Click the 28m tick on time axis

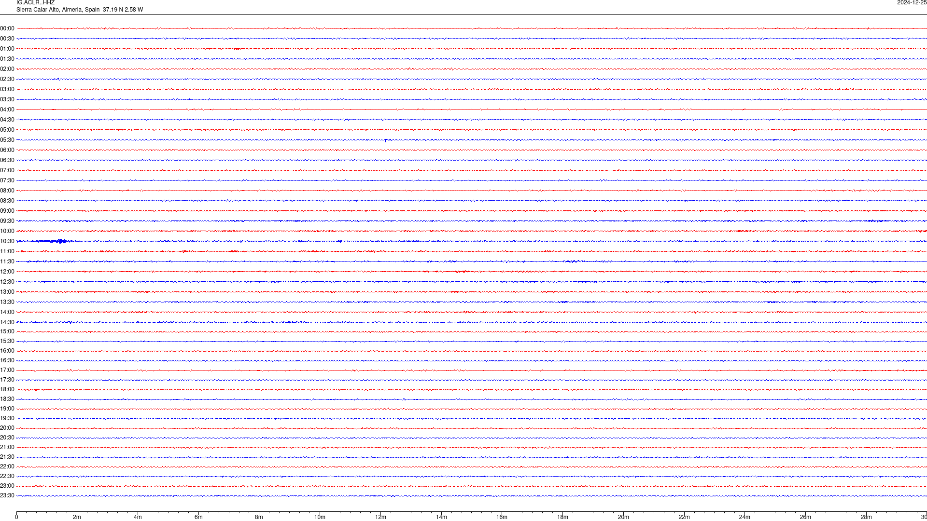[x=866, y=517]
